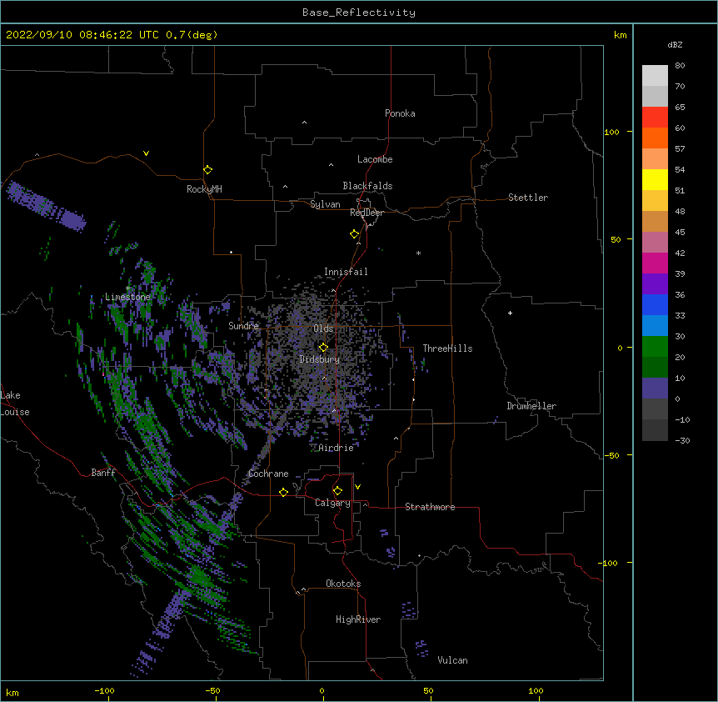Click the Drumheller label
Viewport: 718px width, 702px height.
[x=531, y=406]
